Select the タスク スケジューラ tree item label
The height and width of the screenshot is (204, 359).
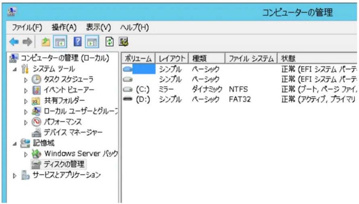68,79
